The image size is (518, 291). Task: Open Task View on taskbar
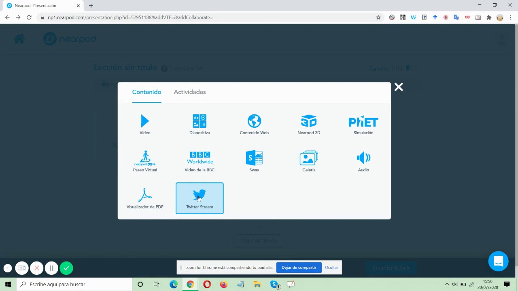pyautogui.click(x=156, y=285)
